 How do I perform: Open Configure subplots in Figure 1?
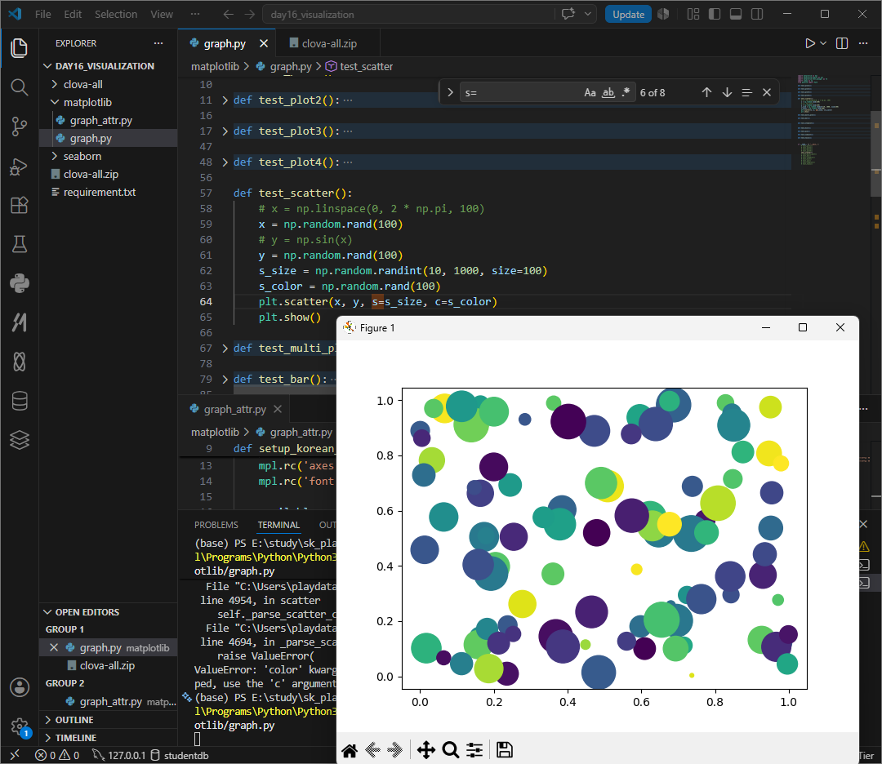click(x=474, y=750)
